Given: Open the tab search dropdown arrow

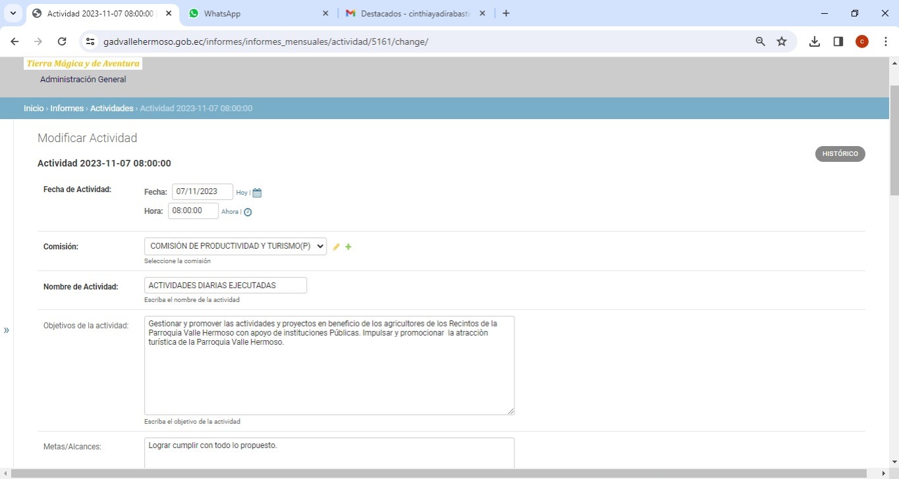Looking at the screenshot, I should (x=13, y=13).
